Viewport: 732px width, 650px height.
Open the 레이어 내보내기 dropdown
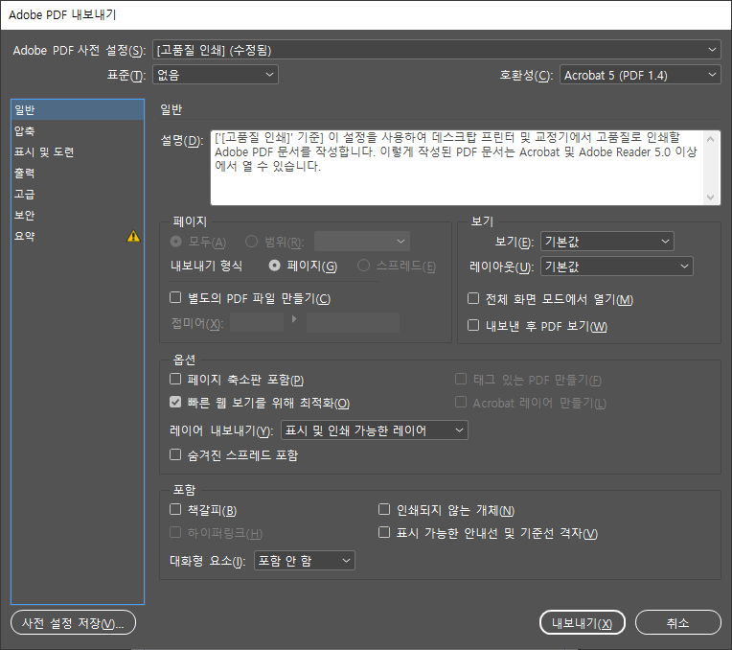375,430
